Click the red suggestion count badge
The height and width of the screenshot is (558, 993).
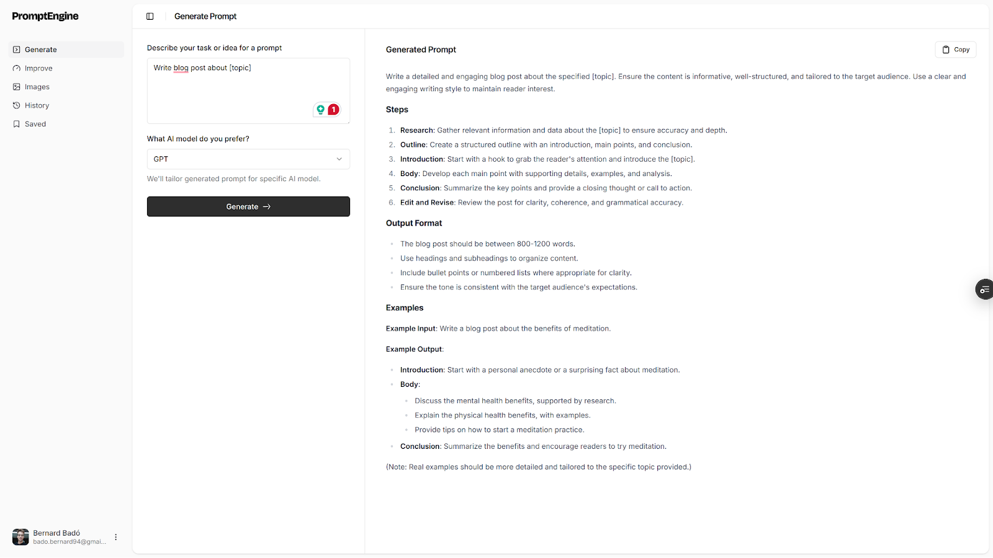334,110
